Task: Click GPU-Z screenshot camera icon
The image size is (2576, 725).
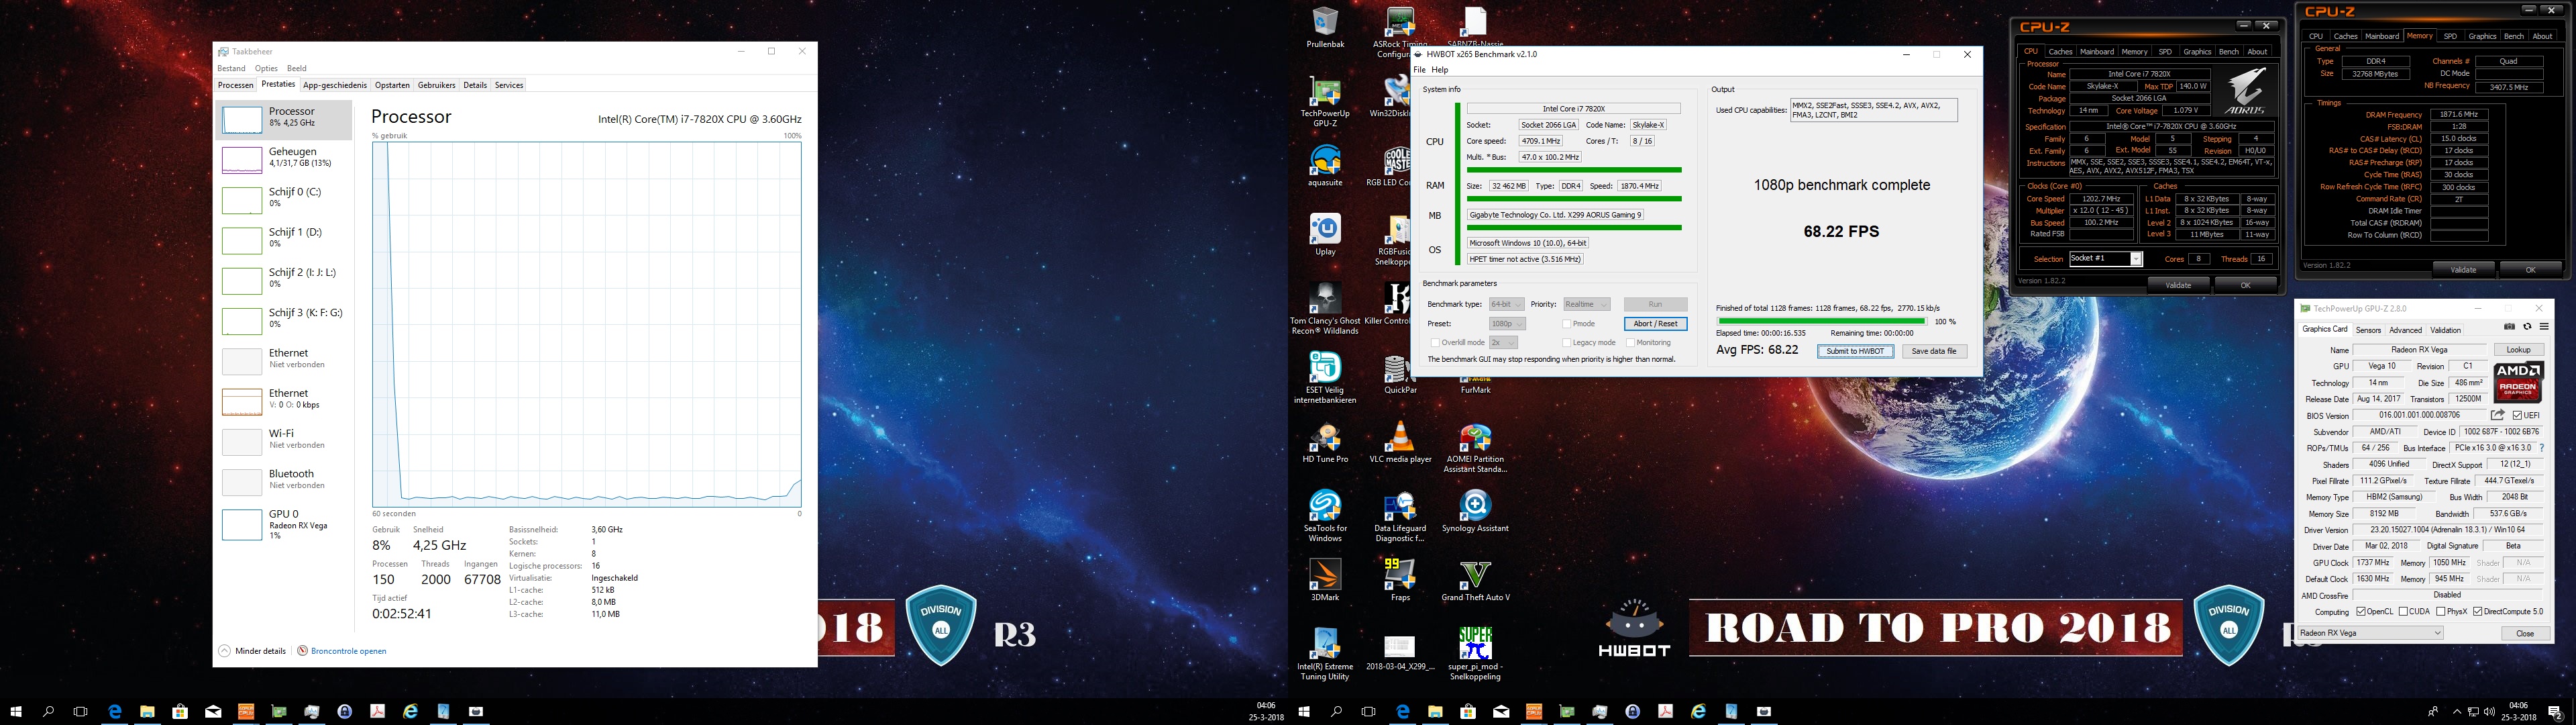Action: coord(2509,326)
